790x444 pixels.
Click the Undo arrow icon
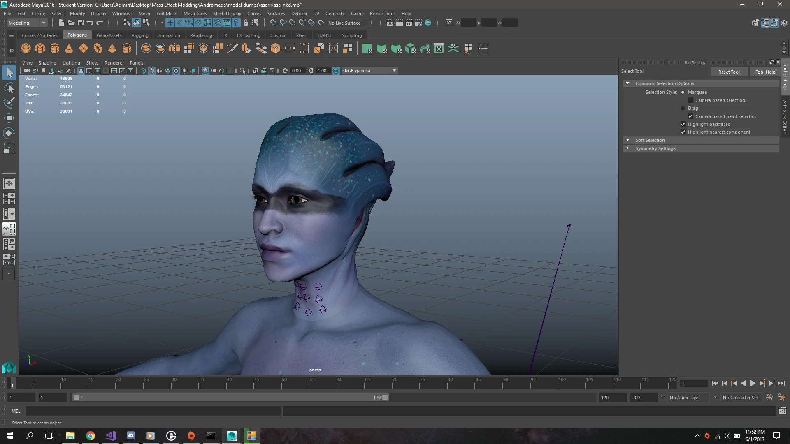(x=90, y=23)
